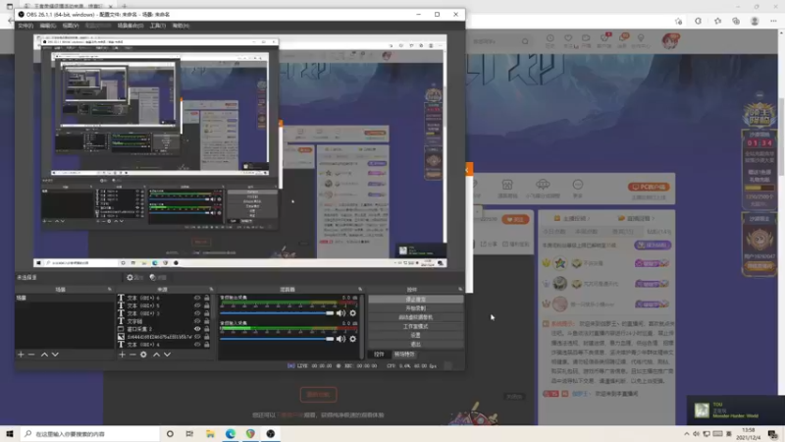Move scene up with arrow in Scenes panel
The height and width of the screenshot is (442, 785).
[x=44, y=355]
